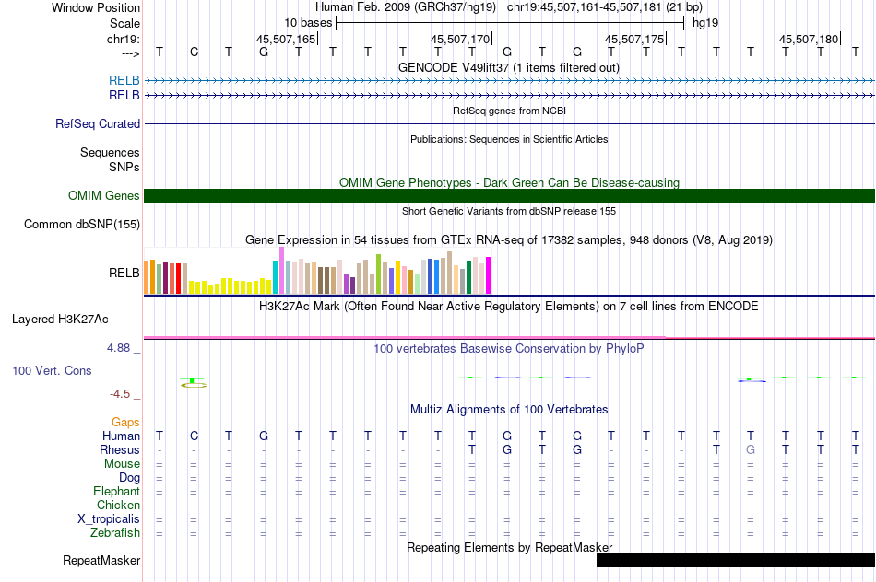This screenshot has height=582, width=876.
Task: Click the magenta GTEx expression bar
Action: tap(488, 275)
